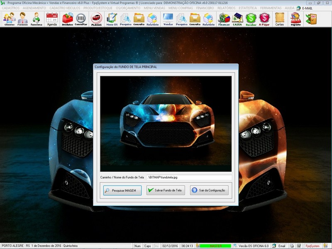Image resolution: width=332 pixels, height=249 pixels.
Task: Click the OS Pesquisa icon beside Menu OS
Action: tap(126, 19)
